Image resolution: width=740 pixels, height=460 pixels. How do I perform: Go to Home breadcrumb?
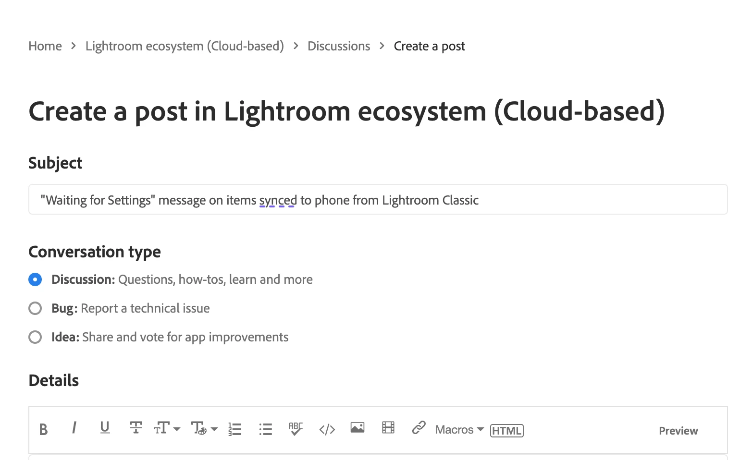(45, 46)
